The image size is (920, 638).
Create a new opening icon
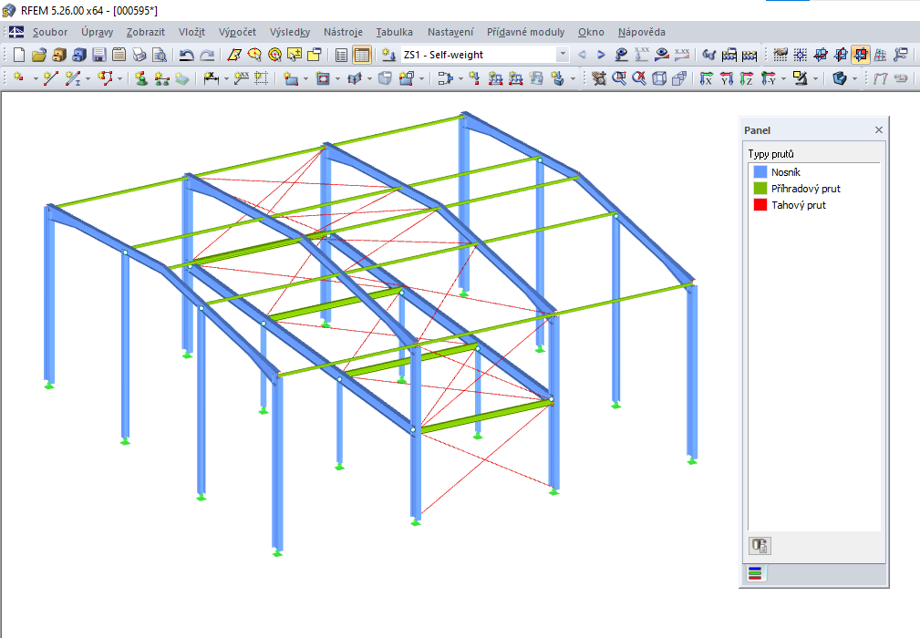[323, 78]
